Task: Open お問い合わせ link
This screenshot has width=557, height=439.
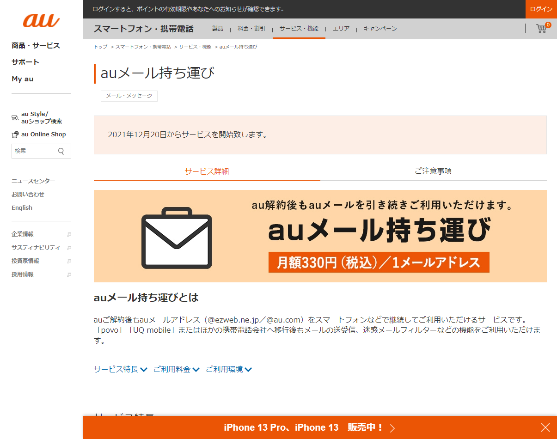Action: [x=28, y=195]
